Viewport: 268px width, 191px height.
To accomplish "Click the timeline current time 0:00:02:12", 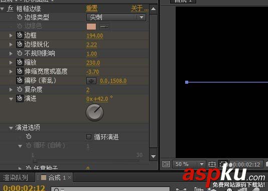I will [x=24, y=188].
